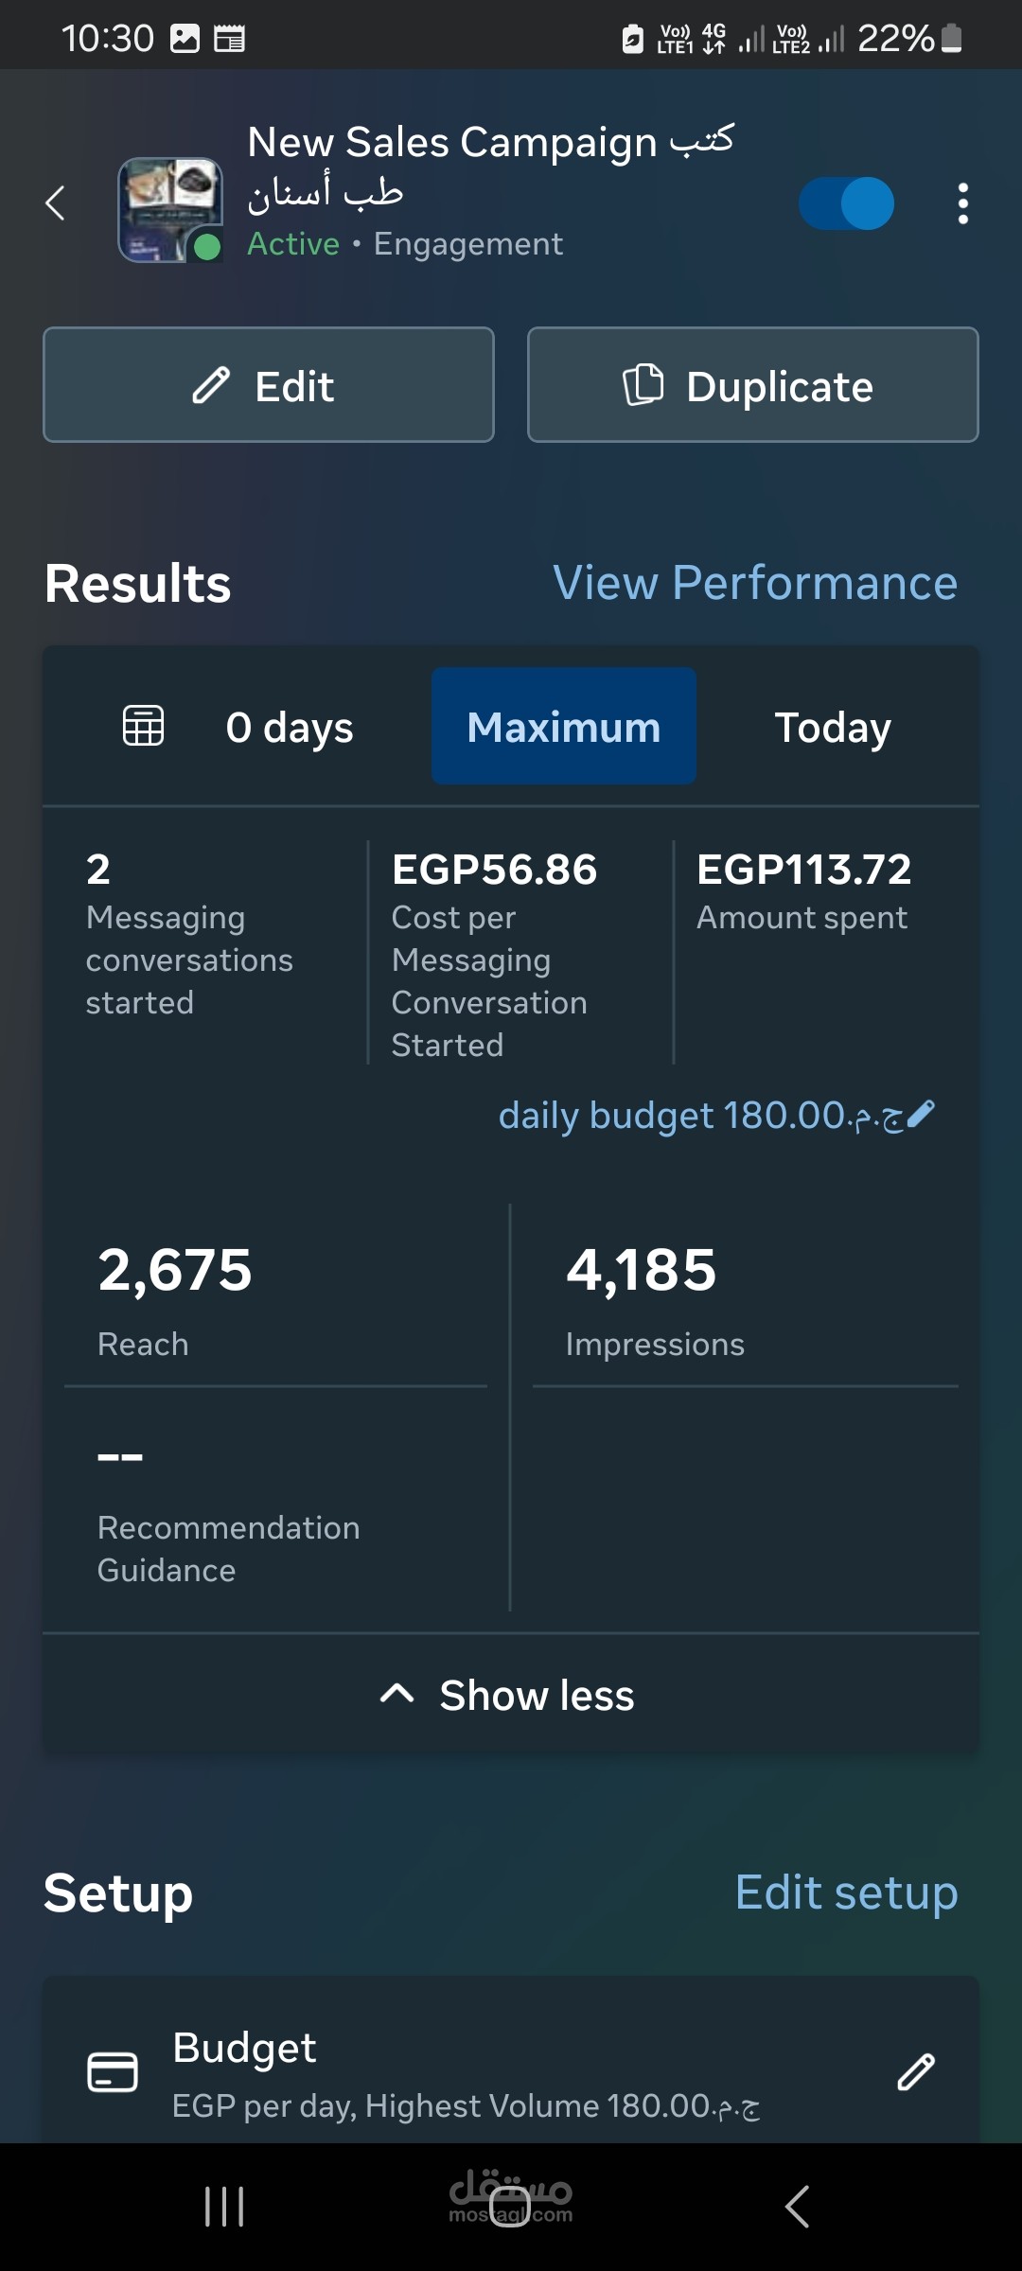Tap the daily budget 180.00 link
This screenshot has height=2271, width=1022.
pyautogui.click(x=700, y=1116)
